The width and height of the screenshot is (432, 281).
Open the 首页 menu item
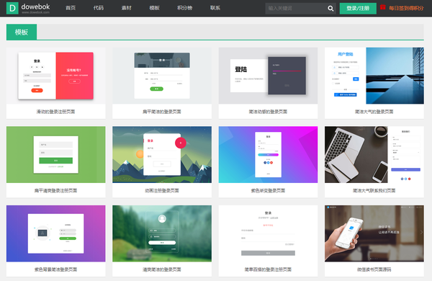pyautogui.click(x=71, y=8)
